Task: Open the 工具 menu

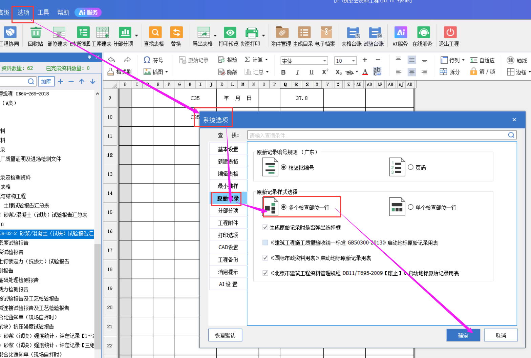Action: tap(43, 13)
